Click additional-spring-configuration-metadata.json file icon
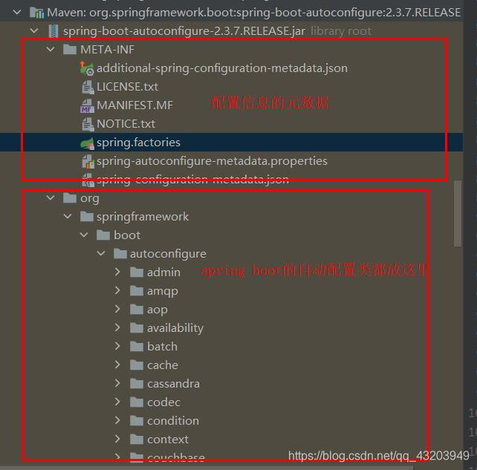Screen dimensions: 477x470 click(87, 68)
